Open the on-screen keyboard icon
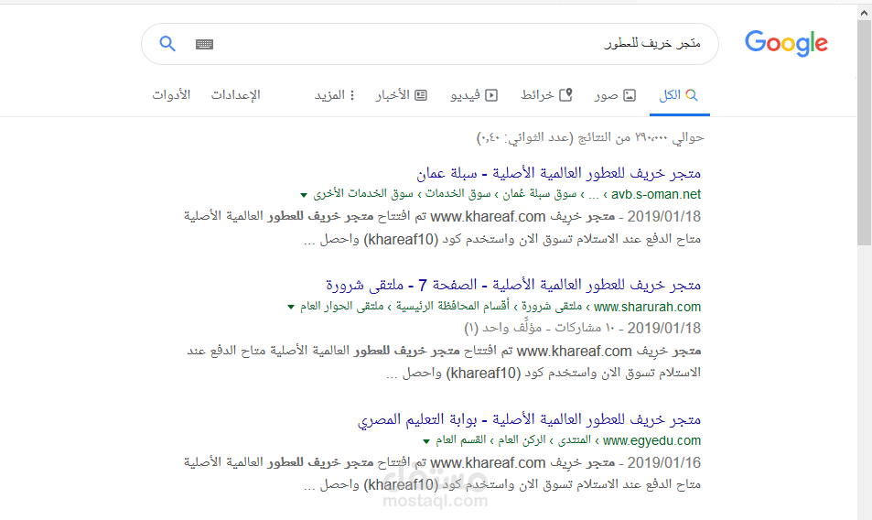The image size is (872, 520). point(205,44)
